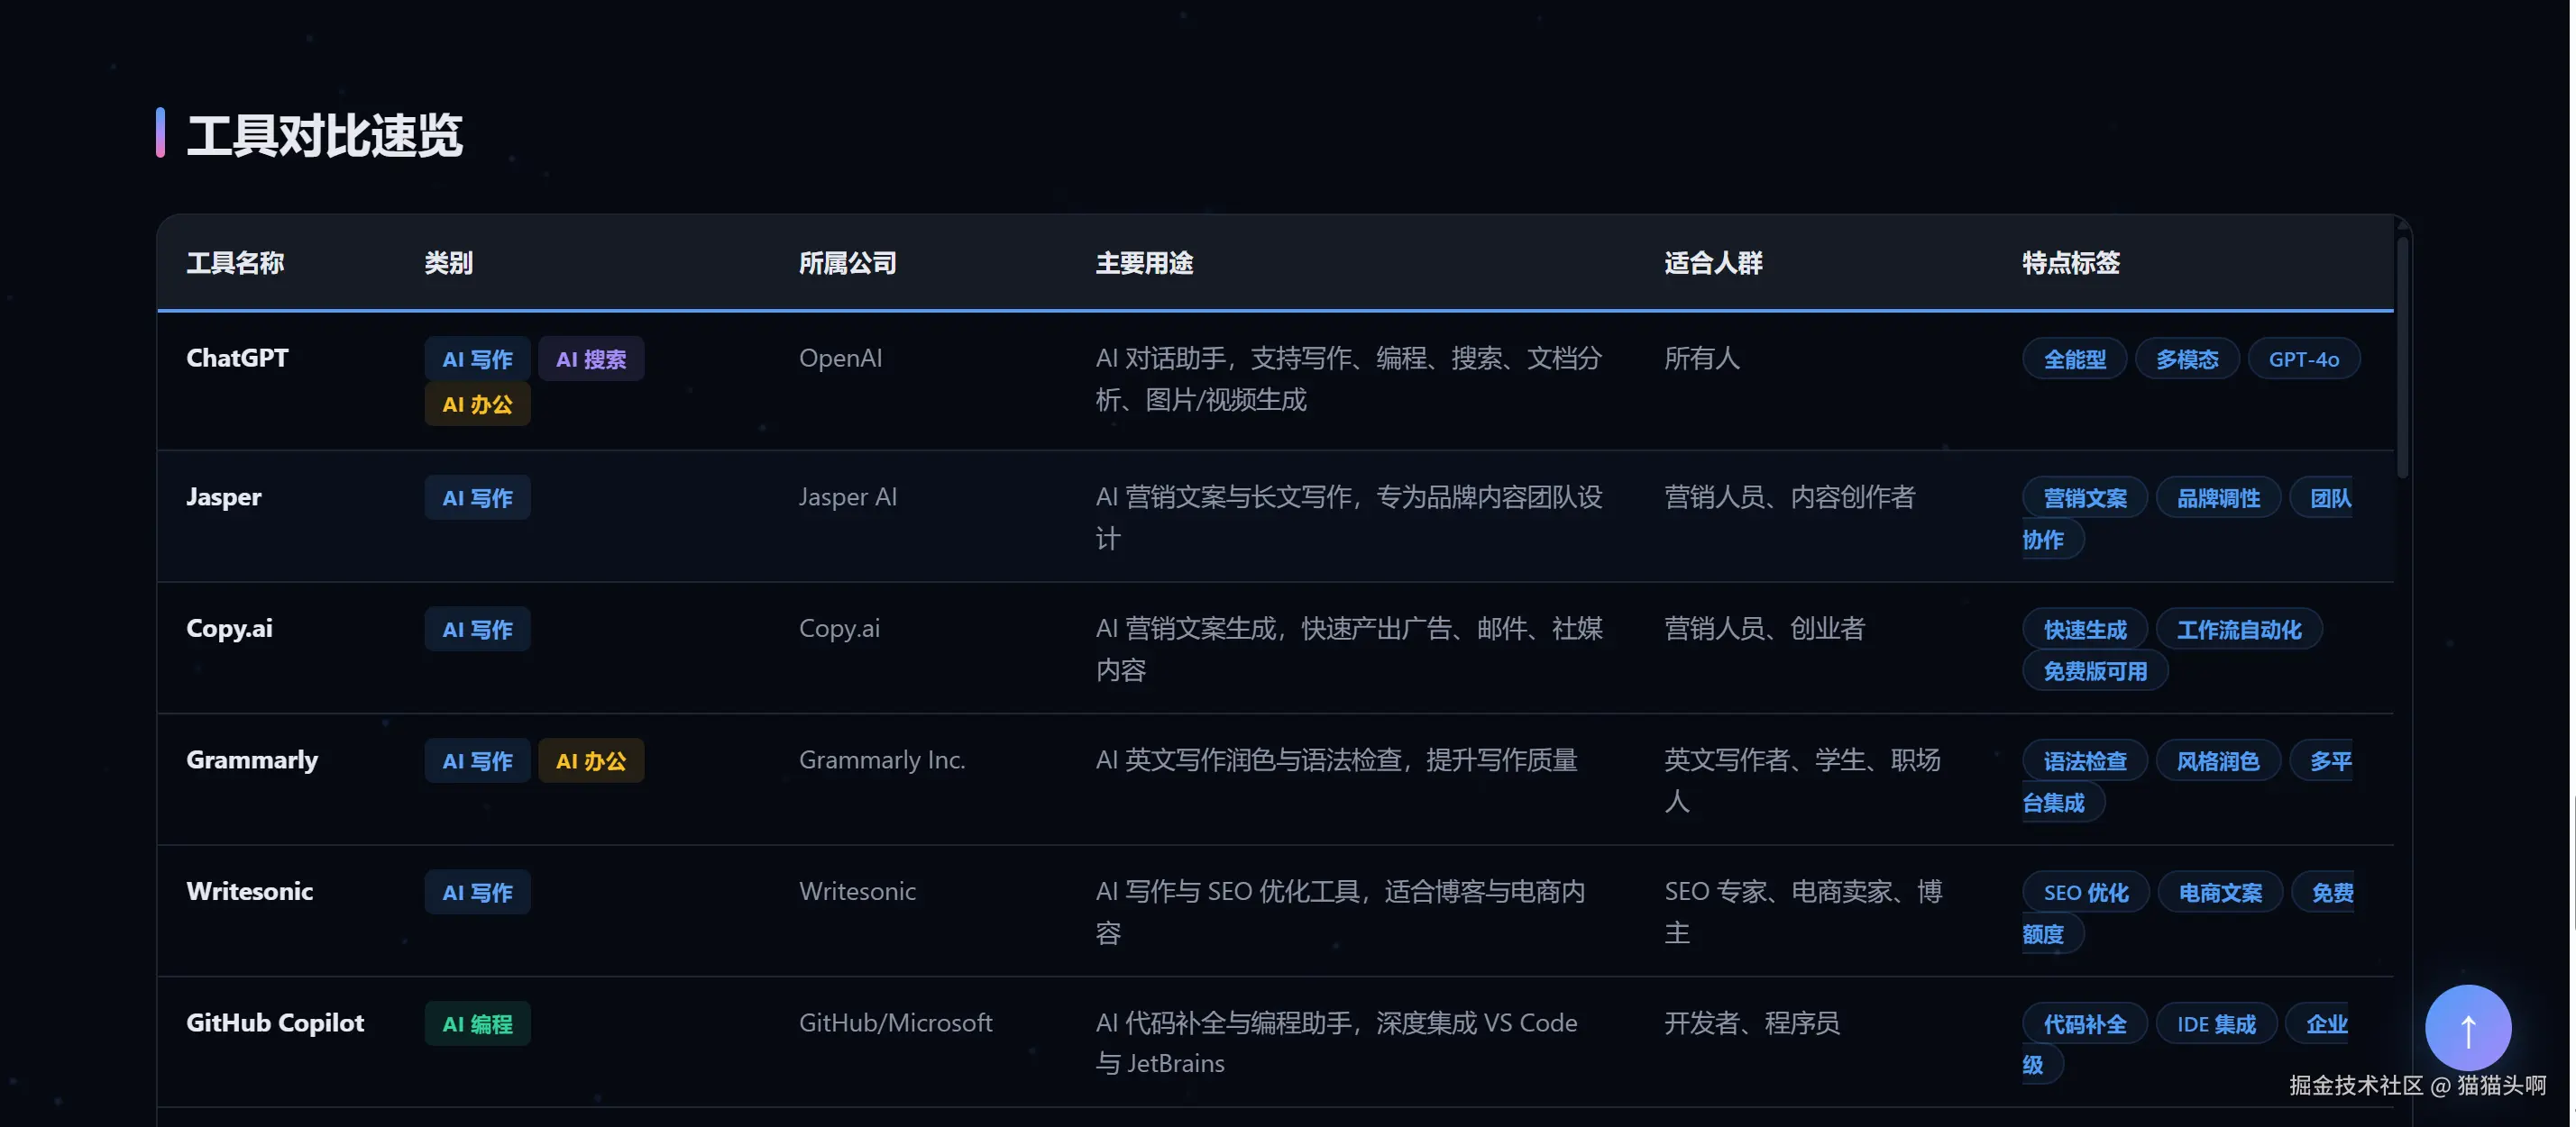Click the 所属公司 column header
This screenshot has width=2576, height=1127.
[x=847, y=263]
